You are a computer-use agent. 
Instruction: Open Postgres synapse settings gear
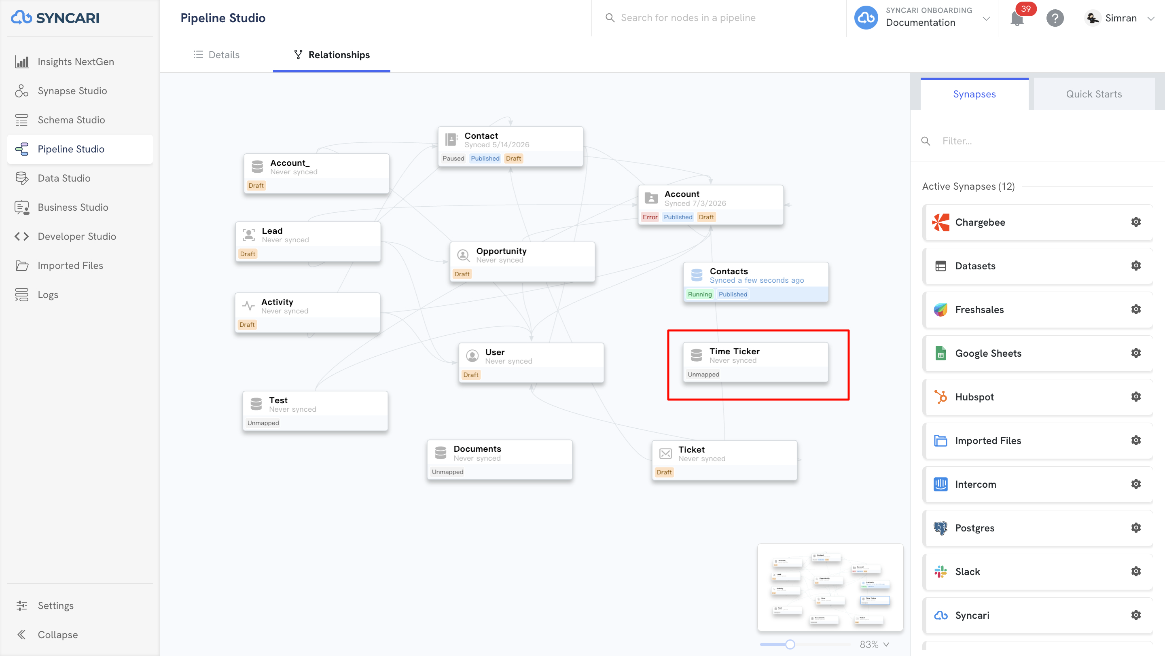(x=1136, y=528)
